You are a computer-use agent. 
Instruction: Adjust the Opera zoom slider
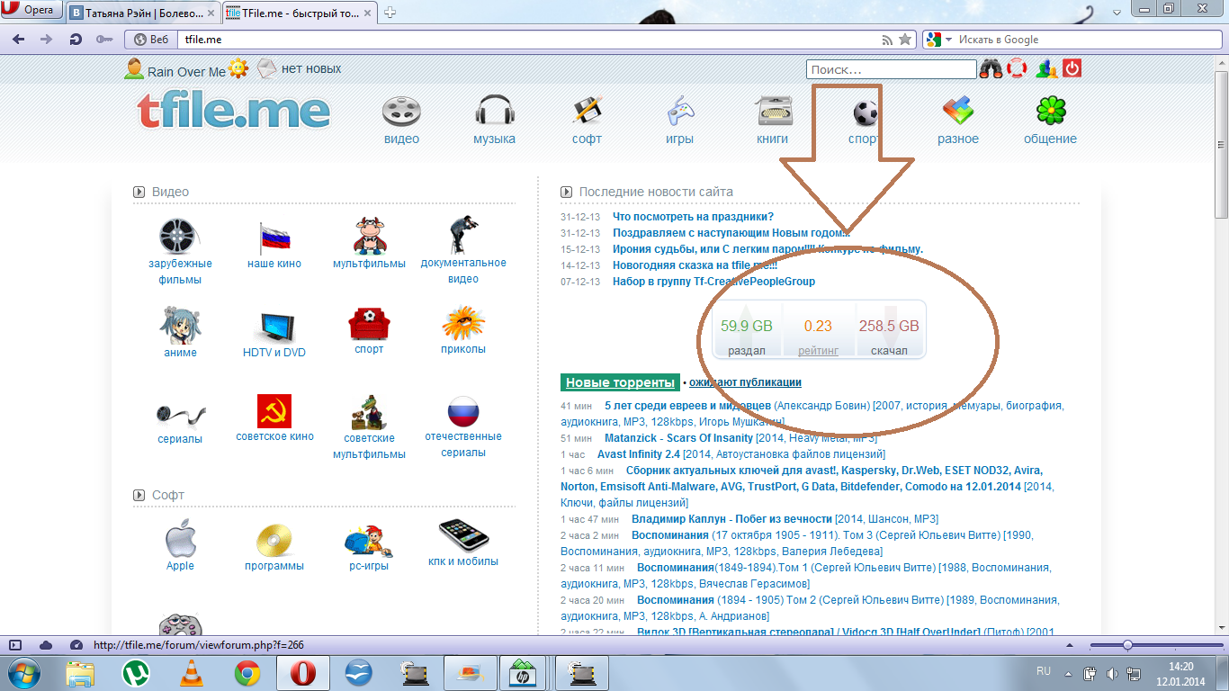pyautogui.click(x=1127, y=645)
